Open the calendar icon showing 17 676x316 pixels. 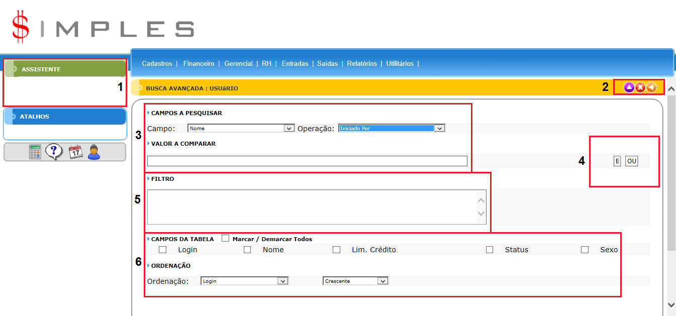(x=75, y=152)
